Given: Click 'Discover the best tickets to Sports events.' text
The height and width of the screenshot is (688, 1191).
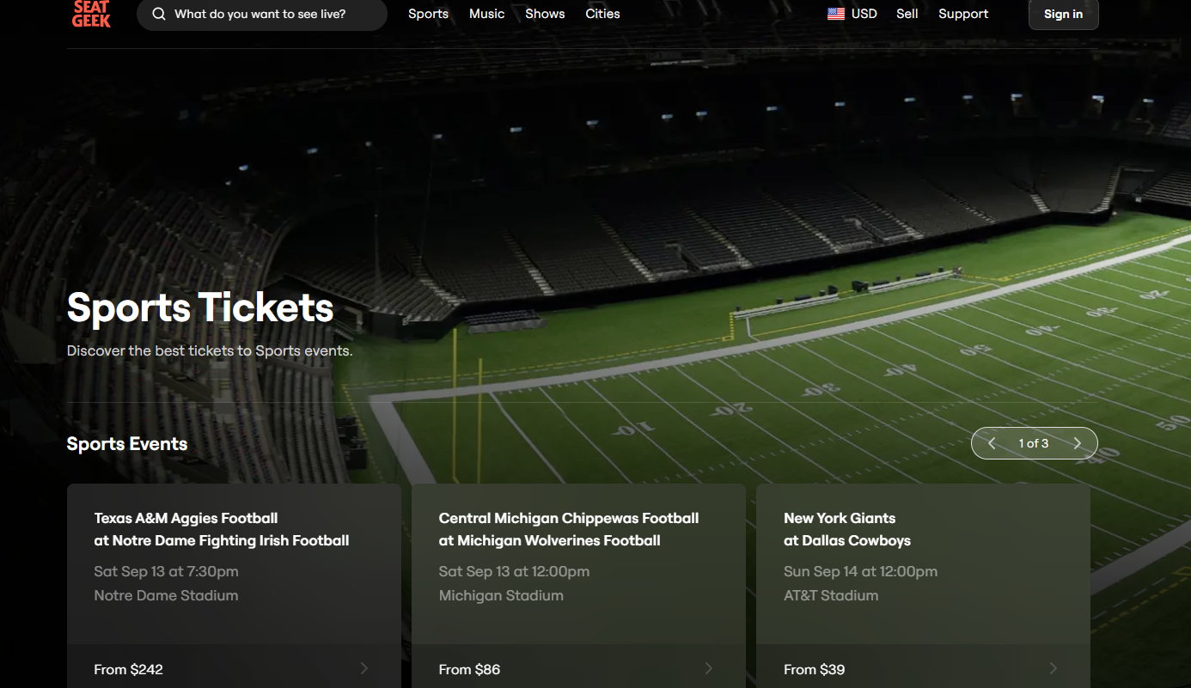Looking at the screenshot, I should pos(210,350).
